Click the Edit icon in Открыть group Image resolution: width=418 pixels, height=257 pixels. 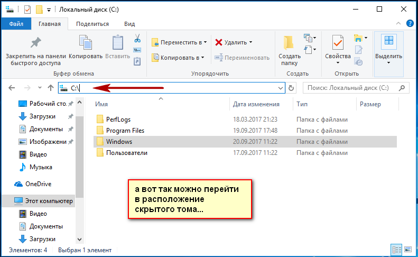[358, 50]
